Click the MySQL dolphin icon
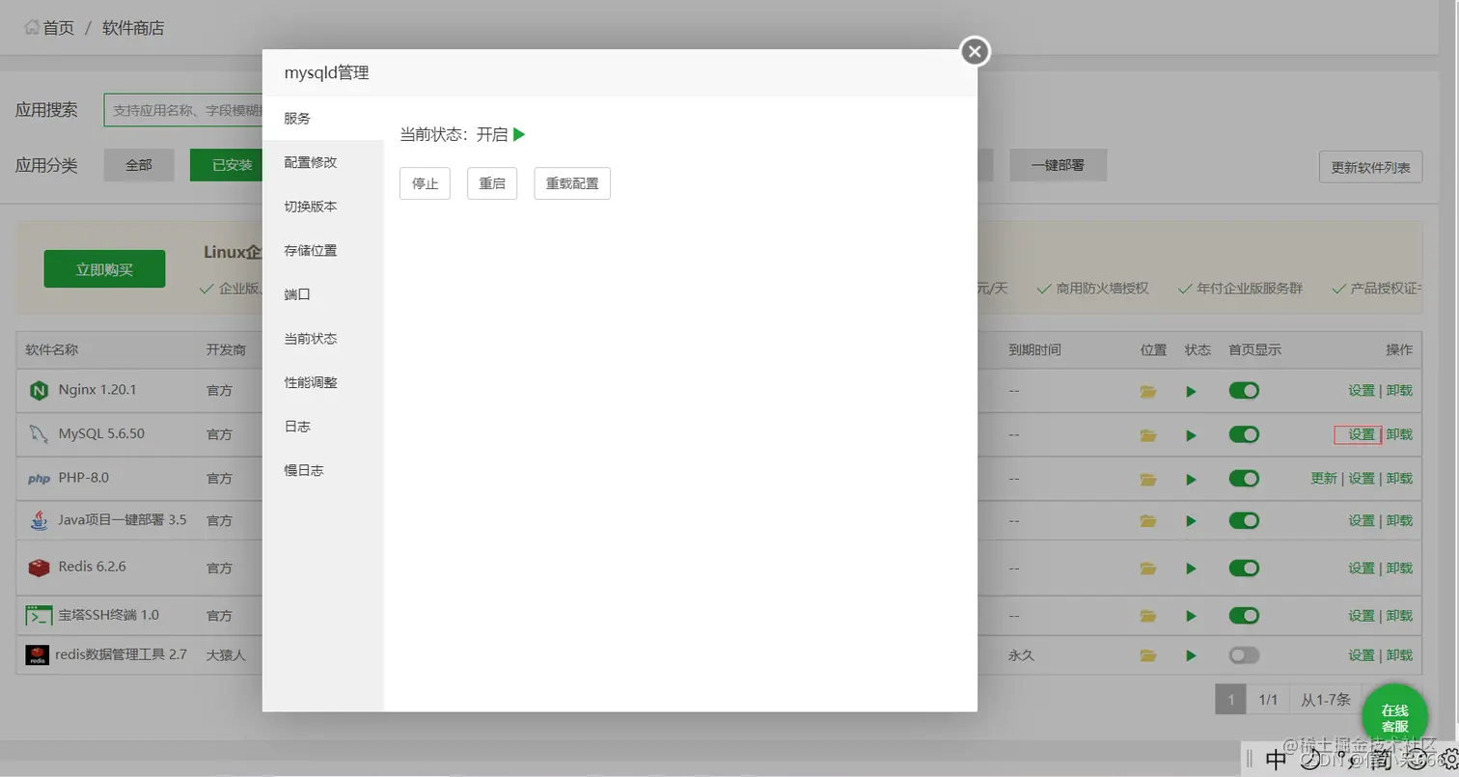 (39, 434)
